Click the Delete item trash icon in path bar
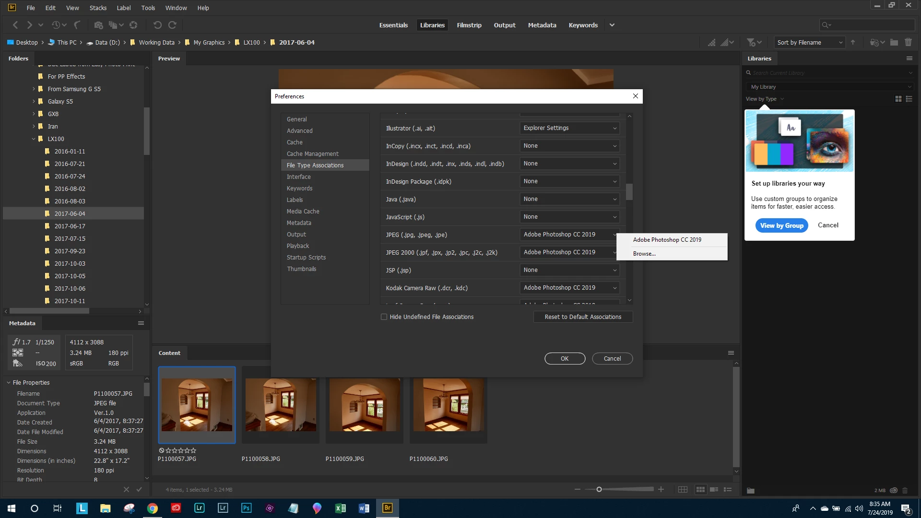 908,42
